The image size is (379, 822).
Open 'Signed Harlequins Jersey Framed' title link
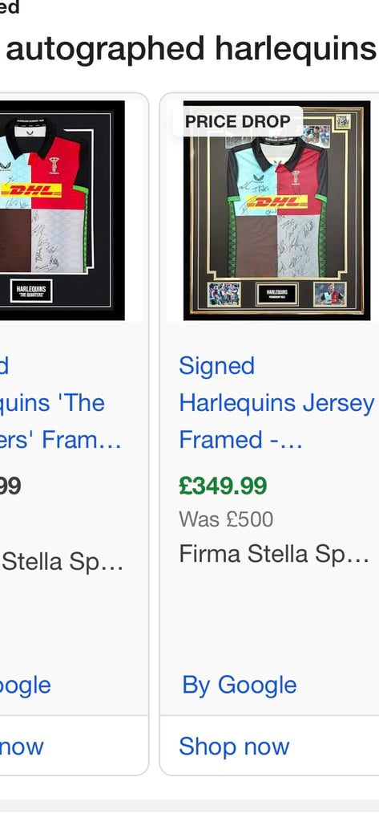point(276,403)
